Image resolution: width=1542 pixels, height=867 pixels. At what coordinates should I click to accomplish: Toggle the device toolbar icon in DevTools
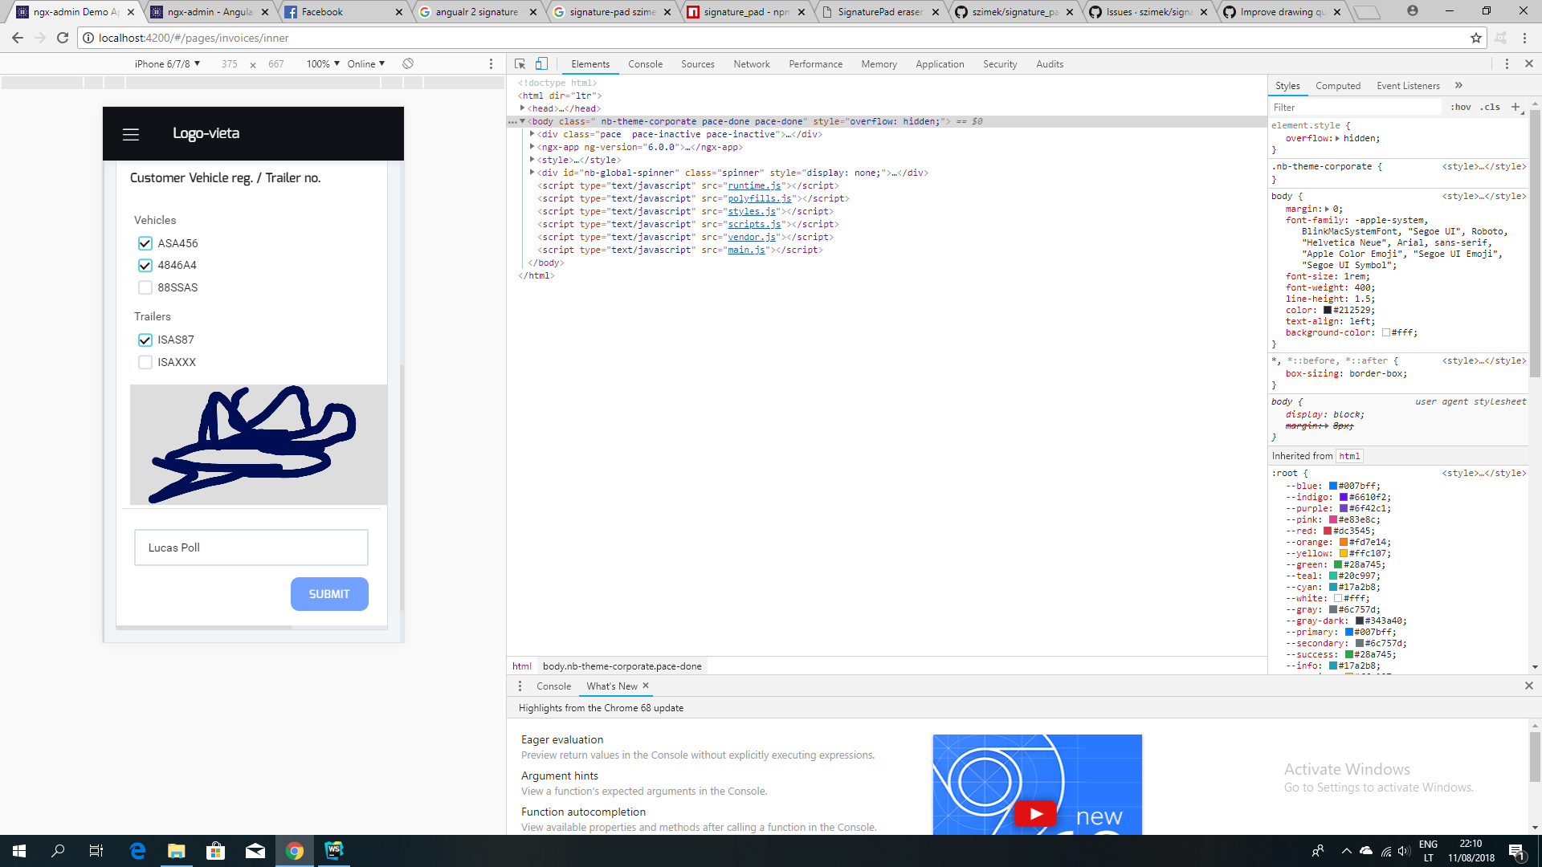click(542, 63)
